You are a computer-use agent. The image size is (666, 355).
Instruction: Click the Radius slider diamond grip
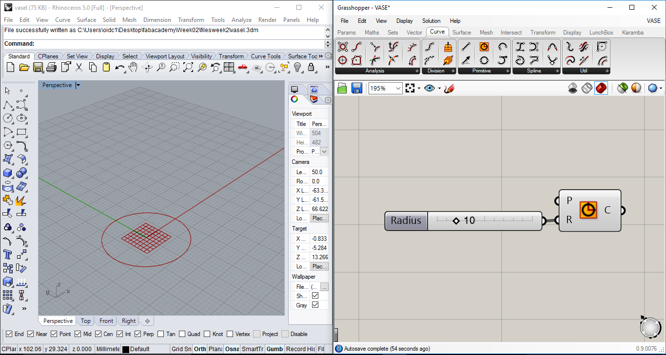[x=456, y=221]
